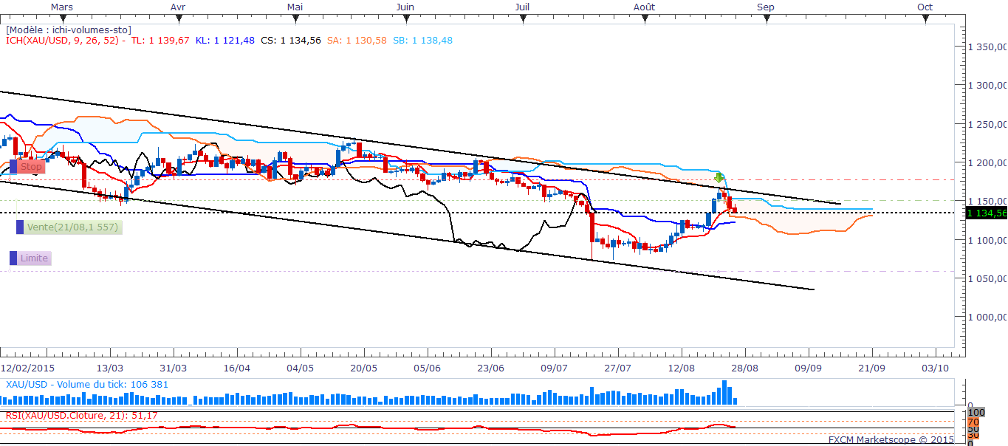Screen dimensions: 1008x446
Task: Click the 31/03 date label
Action: [x=173, y=367]
